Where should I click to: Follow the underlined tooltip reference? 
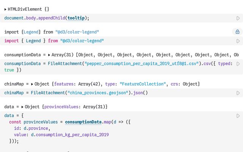[77, 18]
